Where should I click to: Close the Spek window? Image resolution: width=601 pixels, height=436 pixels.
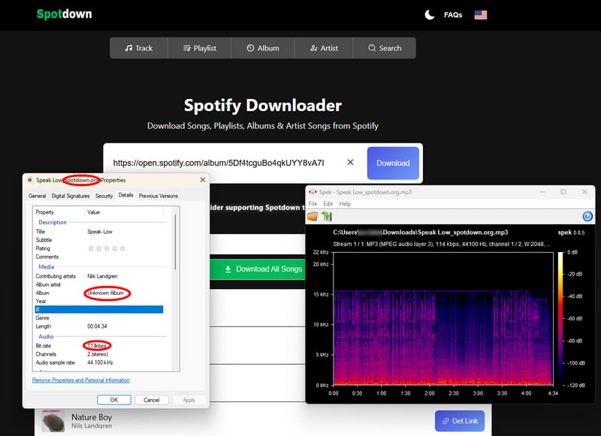click(584, 192)
